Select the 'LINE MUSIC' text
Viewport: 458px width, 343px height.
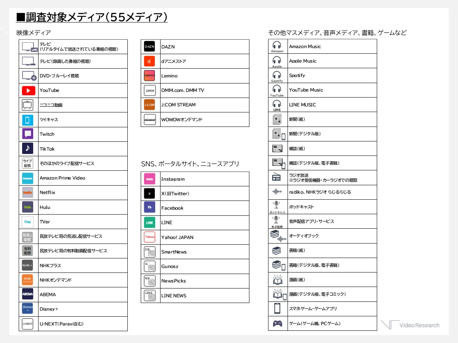(302, 104)
